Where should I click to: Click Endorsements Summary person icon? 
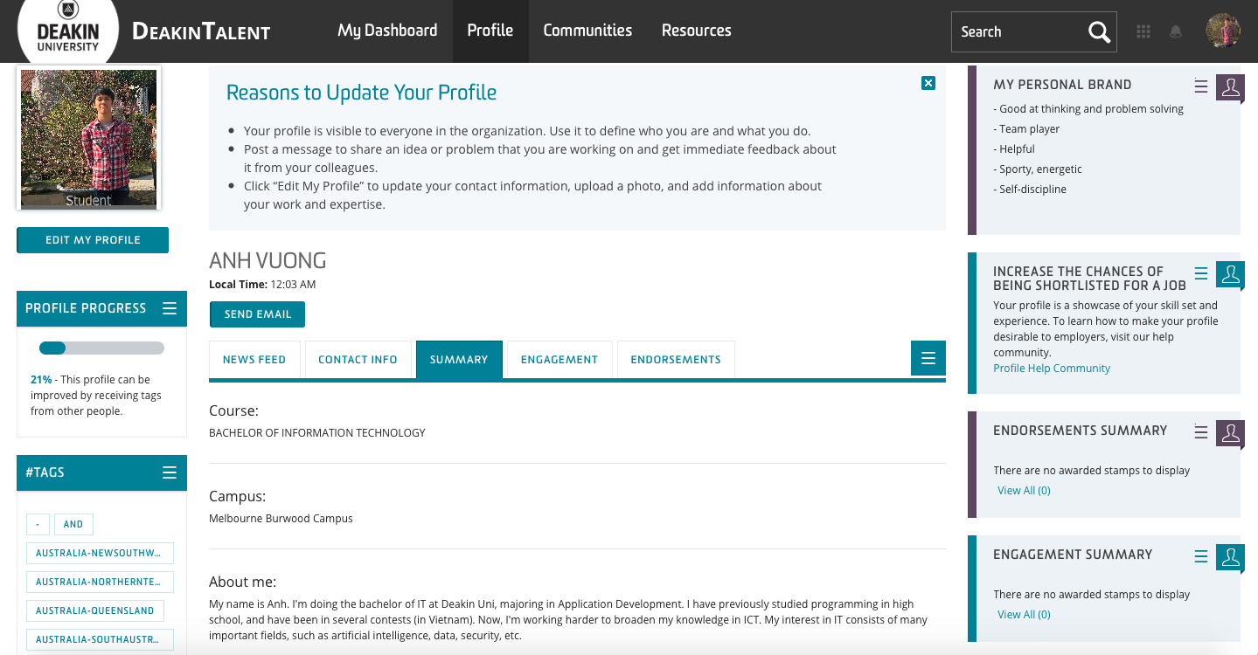click(1230, 433)
